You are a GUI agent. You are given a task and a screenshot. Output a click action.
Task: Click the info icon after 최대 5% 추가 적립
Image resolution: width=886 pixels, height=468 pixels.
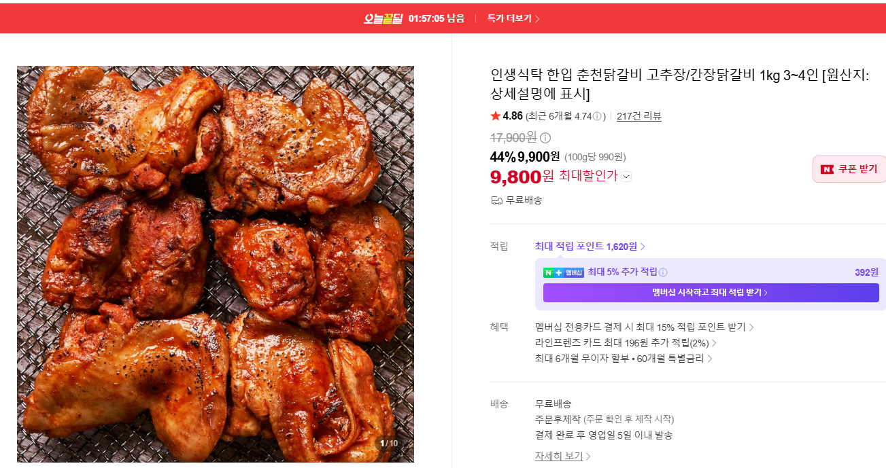(x=663, y=272)
